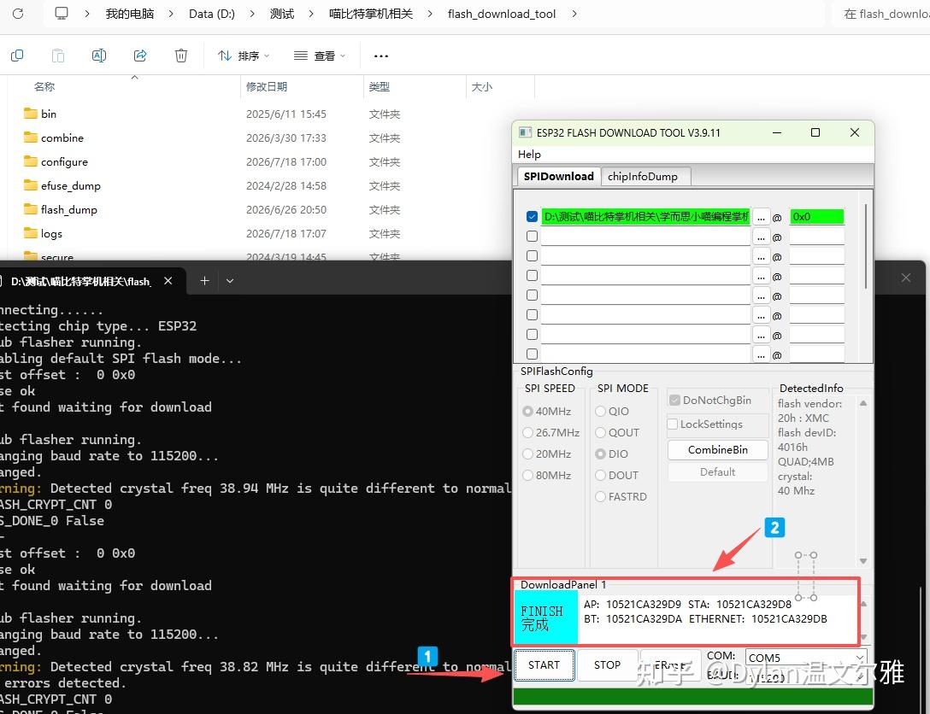Select FASTRD SPI mode
The width and height of the screenshot is (930, 714).
click(x=600, y=496)
